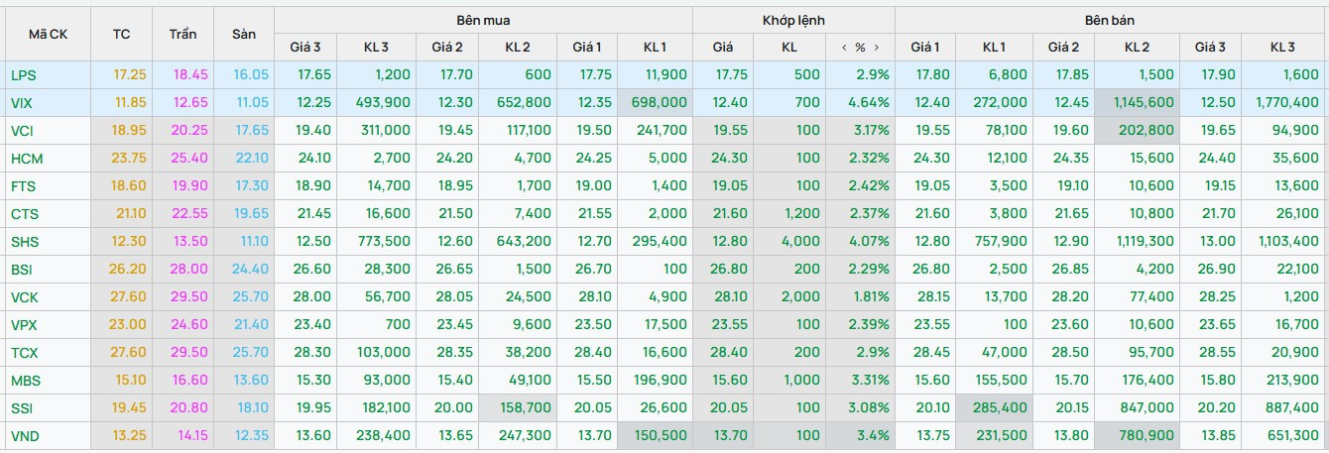The height and width of the screenshot is (453, 1329).
Task: Click SSI sell volume 285,400
Action: (999, 408)
